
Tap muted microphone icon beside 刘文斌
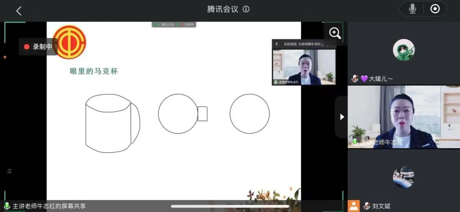(x=366, y=206)
